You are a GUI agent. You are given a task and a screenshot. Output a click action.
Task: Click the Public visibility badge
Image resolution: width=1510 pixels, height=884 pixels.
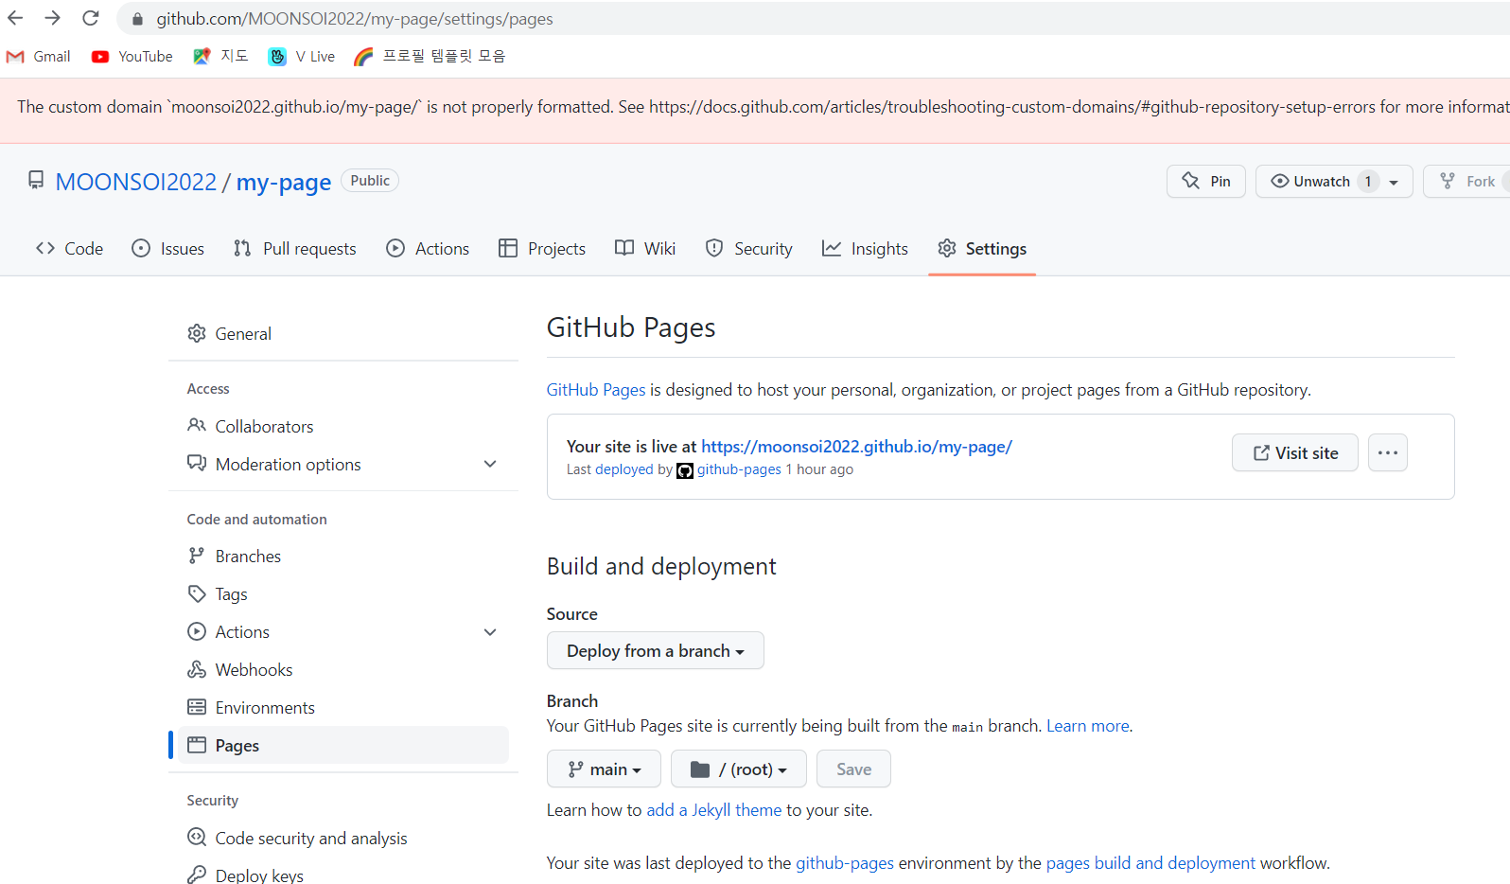pyautogui.click(x=370, y=181)
